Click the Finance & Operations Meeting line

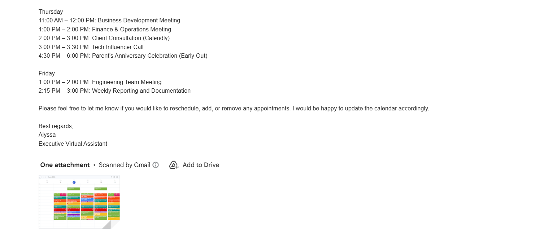[x=105, y=30]
